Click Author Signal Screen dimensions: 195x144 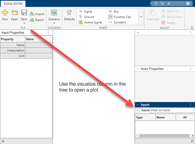pyautogui.click(x=90, y=23)
